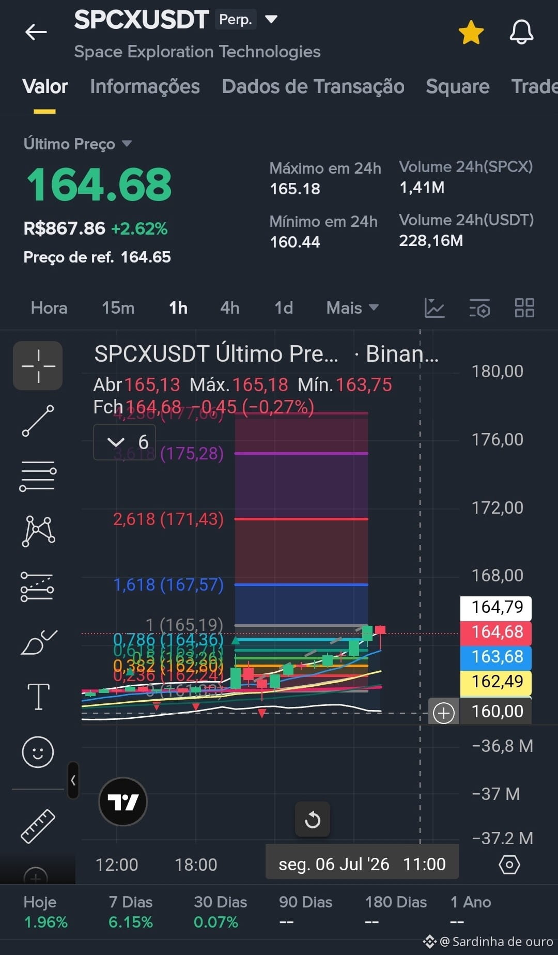This screenshot has height=955, width=558.
Task: Select the 1d timeframe
Action: tap(284, 308)
